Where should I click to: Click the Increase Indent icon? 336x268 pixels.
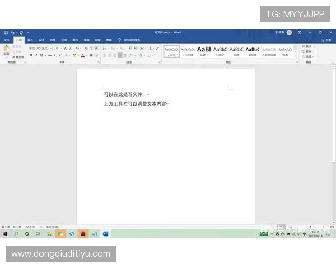(x=136, y=49)
